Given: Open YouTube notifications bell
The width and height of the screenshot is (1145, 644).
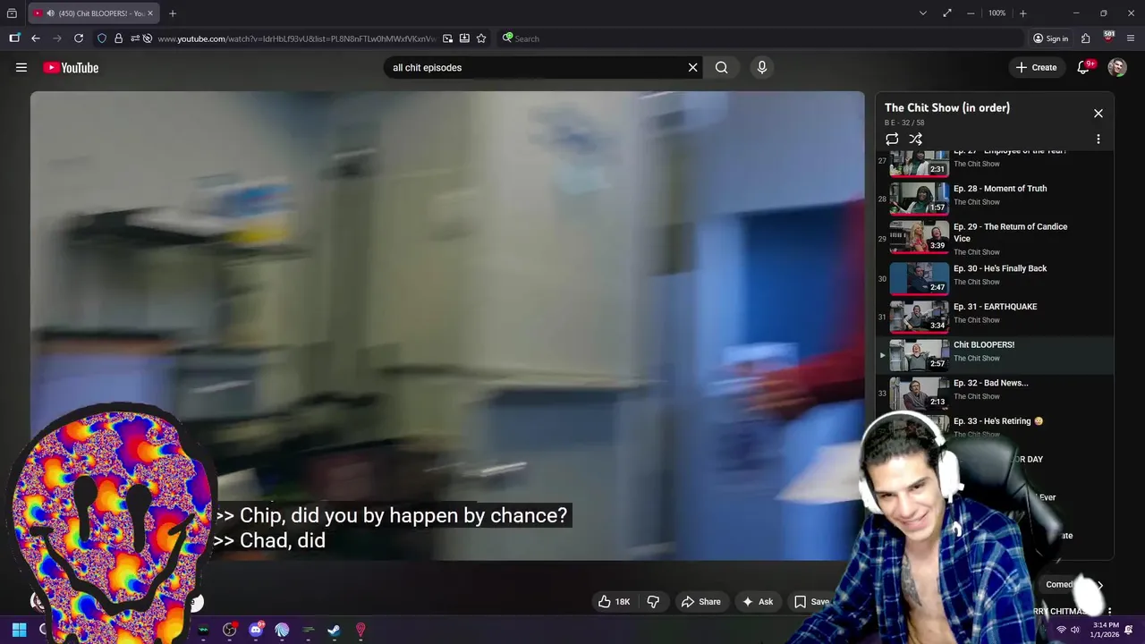Looking at the screenshot, I should tap(1083, 67).
